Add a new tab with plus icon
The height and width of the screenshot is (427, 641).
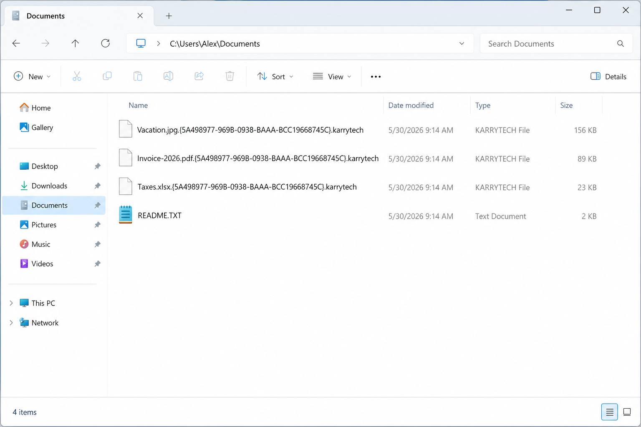point(169,16)
